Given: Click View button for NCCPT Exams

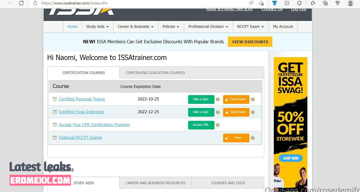Looking at the screenshot, I should (x=236, y=138).
